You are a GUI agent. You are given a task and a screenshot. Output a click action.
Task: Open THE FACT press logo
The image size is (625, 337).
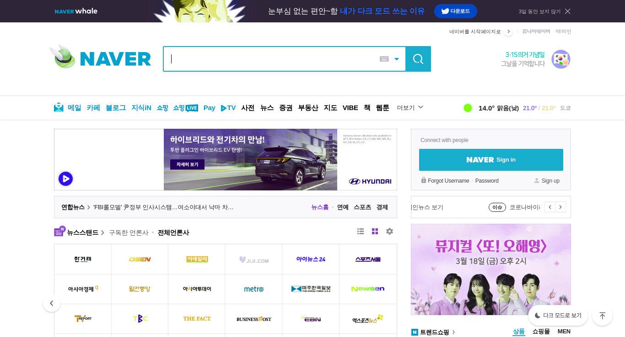point(197,319)
